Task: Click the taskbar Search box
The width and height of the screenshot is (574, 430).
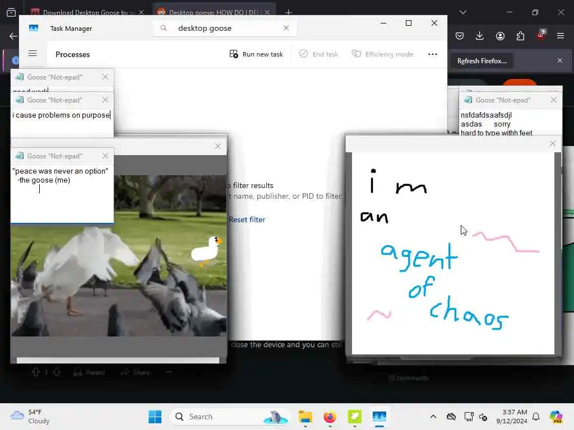Action: 230,417
